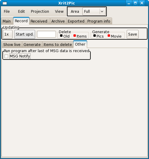Open the Archive tab
The width and height of the screenshot is (149, 159).
pyautogui.click(x=58, y=21)
